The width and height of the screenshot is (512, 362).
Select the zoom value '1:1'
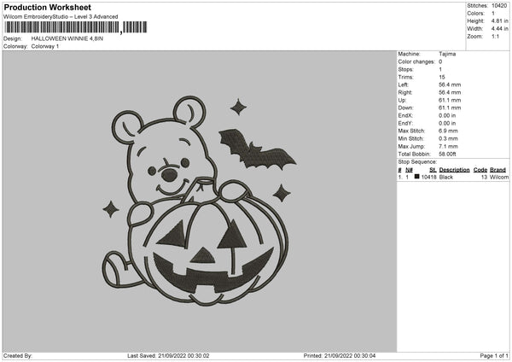point(495,36)
